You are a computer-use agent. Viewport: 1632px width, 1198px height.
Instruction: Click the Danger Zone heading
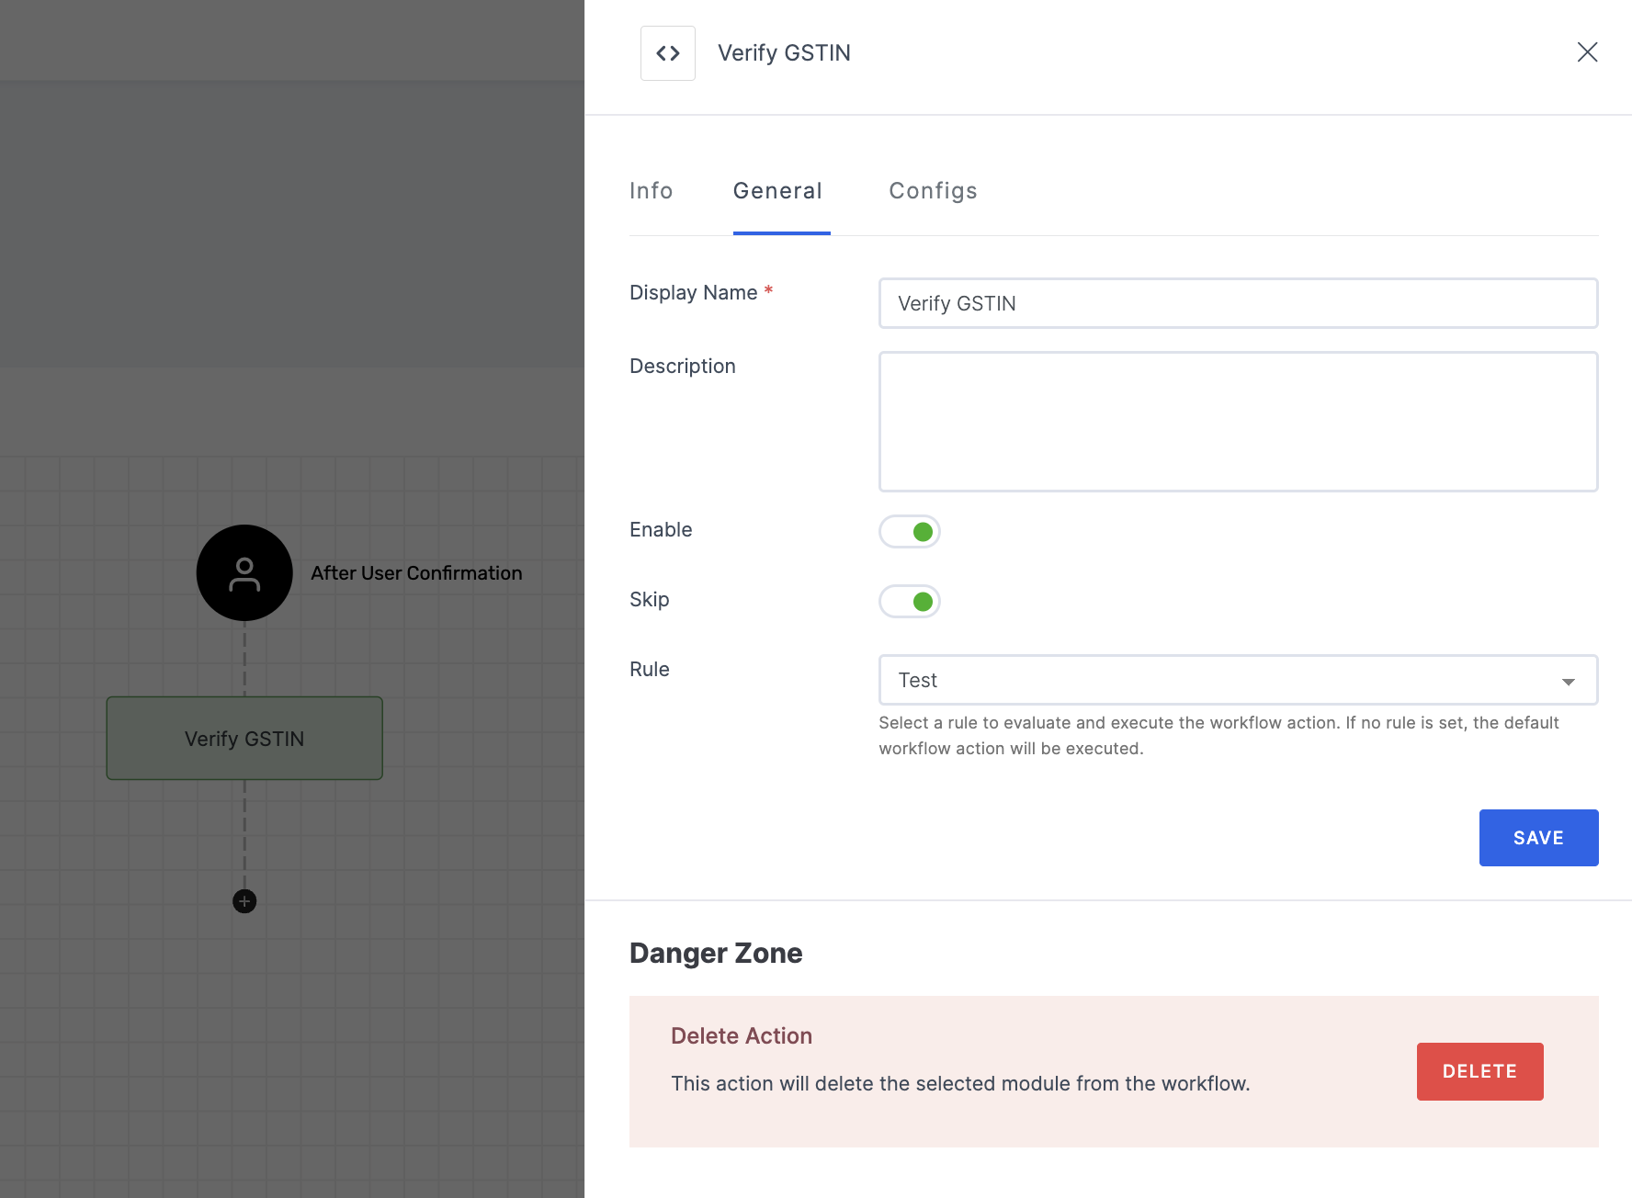[x=716, y=953]
